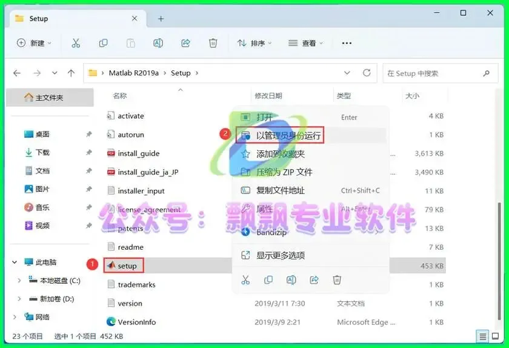Navigate up one folder level
509x348 pixels.
tap(71, 73)
